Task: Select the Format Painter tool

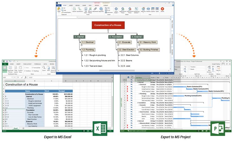Action: 66,12
